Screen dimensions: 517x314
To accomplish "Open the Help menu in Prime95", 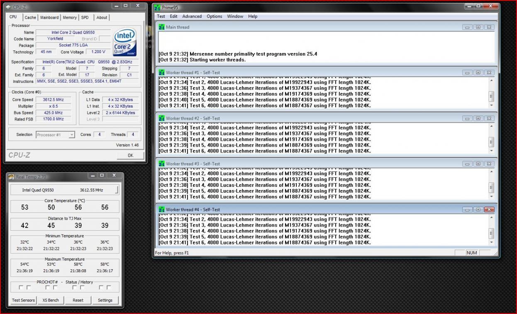I will [x=253, y=16].
